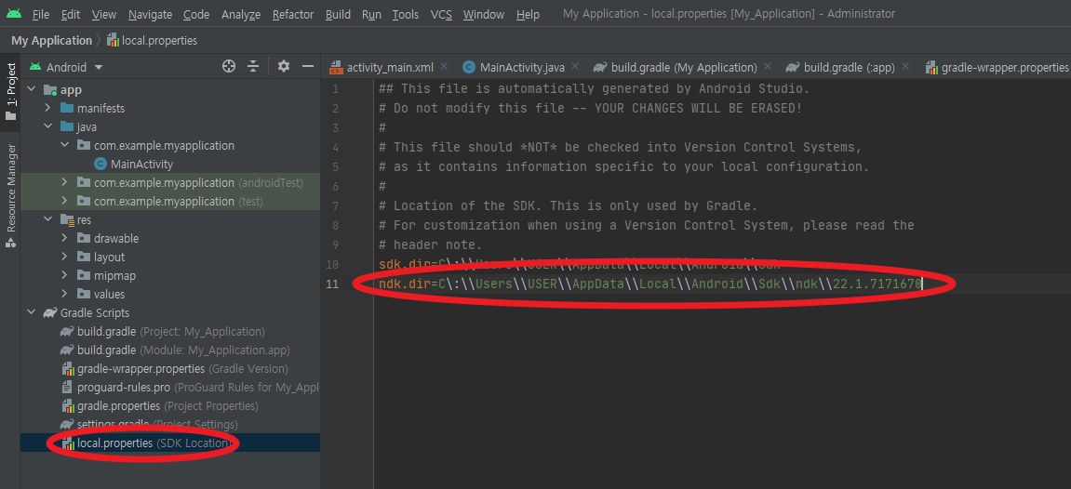
Task: Open the Navigate menu
Action: 150,14
